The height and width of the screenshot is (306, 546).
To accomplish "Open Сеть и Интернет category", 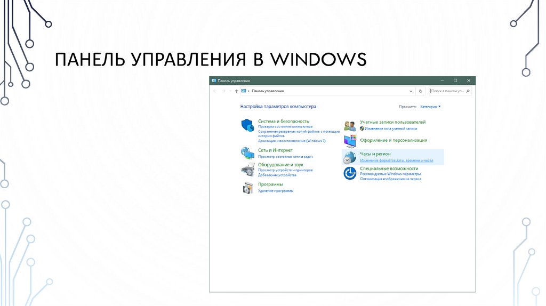I will coord(276,150).
